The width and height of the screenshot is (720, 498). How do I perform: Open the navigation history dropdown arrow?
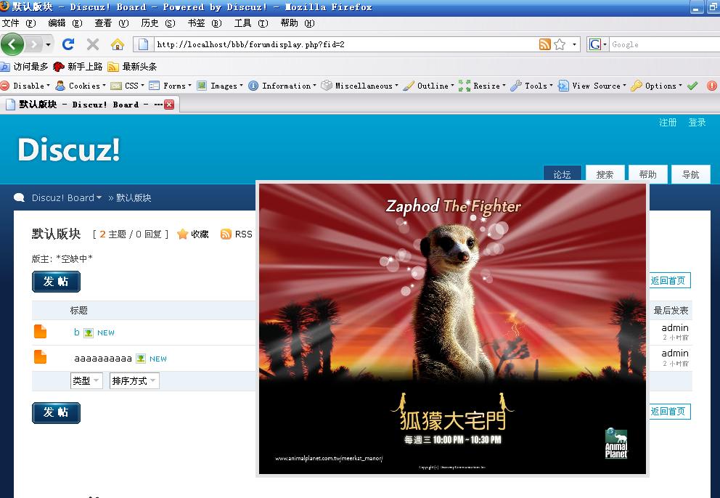pyautogui.click(x=48, y=44)
